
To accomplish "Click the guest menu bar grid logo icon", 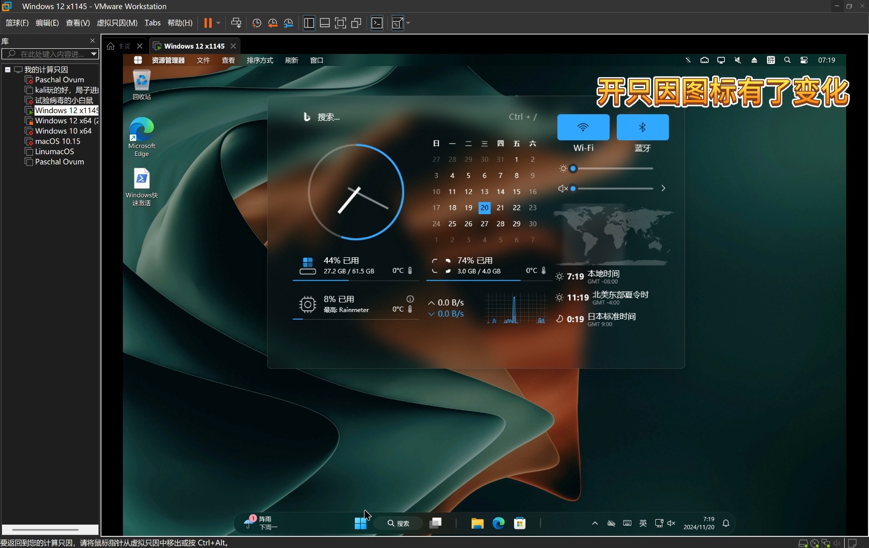I will pyautogui.click(x=138, y=60).
